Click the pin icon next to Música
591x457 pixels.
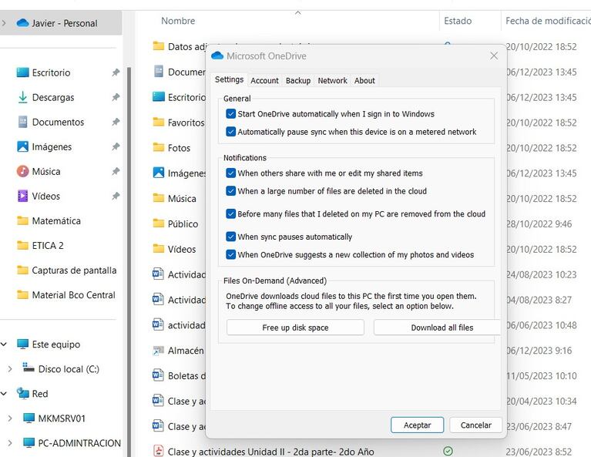pyautogui.click(x=116, y=171)
